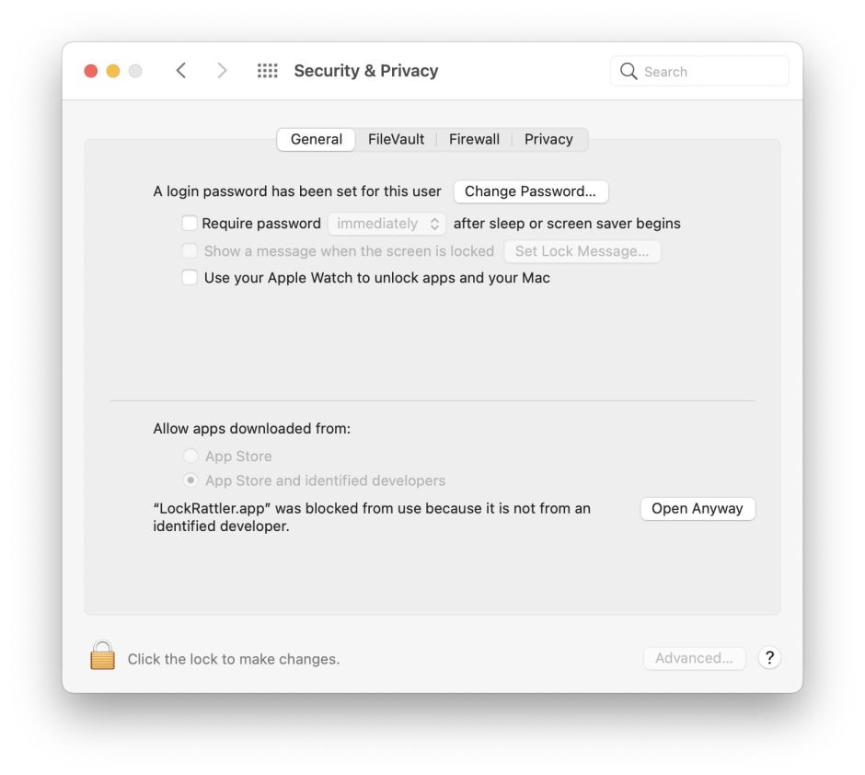Click the lock icon to make changes
The height and width of the screenshot is (775, 865).
tap(102, 656)
